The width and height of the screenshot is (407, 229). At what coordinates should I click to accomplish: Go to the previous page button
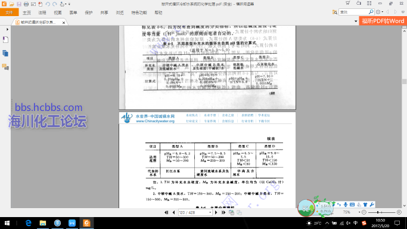click(x=173, y=213)
